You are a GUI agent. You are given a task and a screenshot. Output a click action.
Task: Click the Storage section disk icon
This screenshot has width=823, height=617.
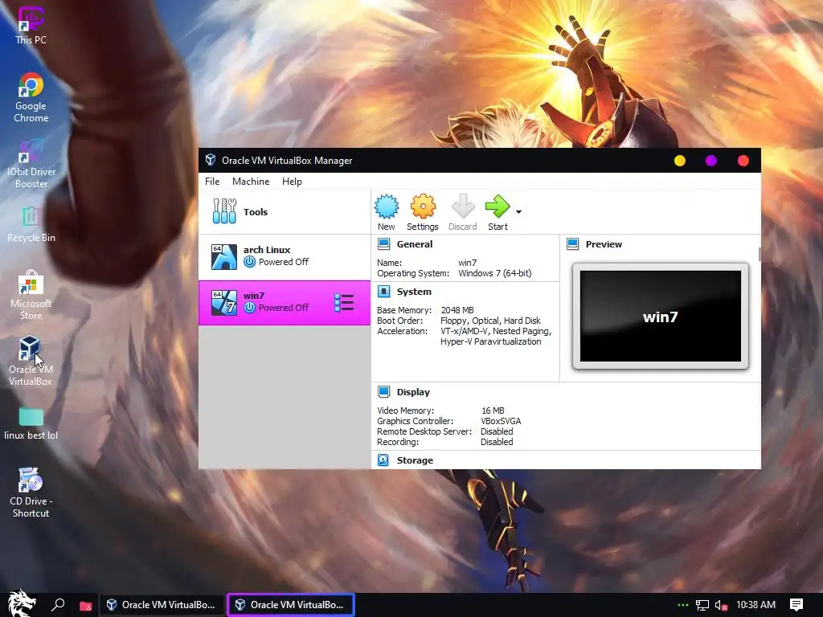[383, 460]
